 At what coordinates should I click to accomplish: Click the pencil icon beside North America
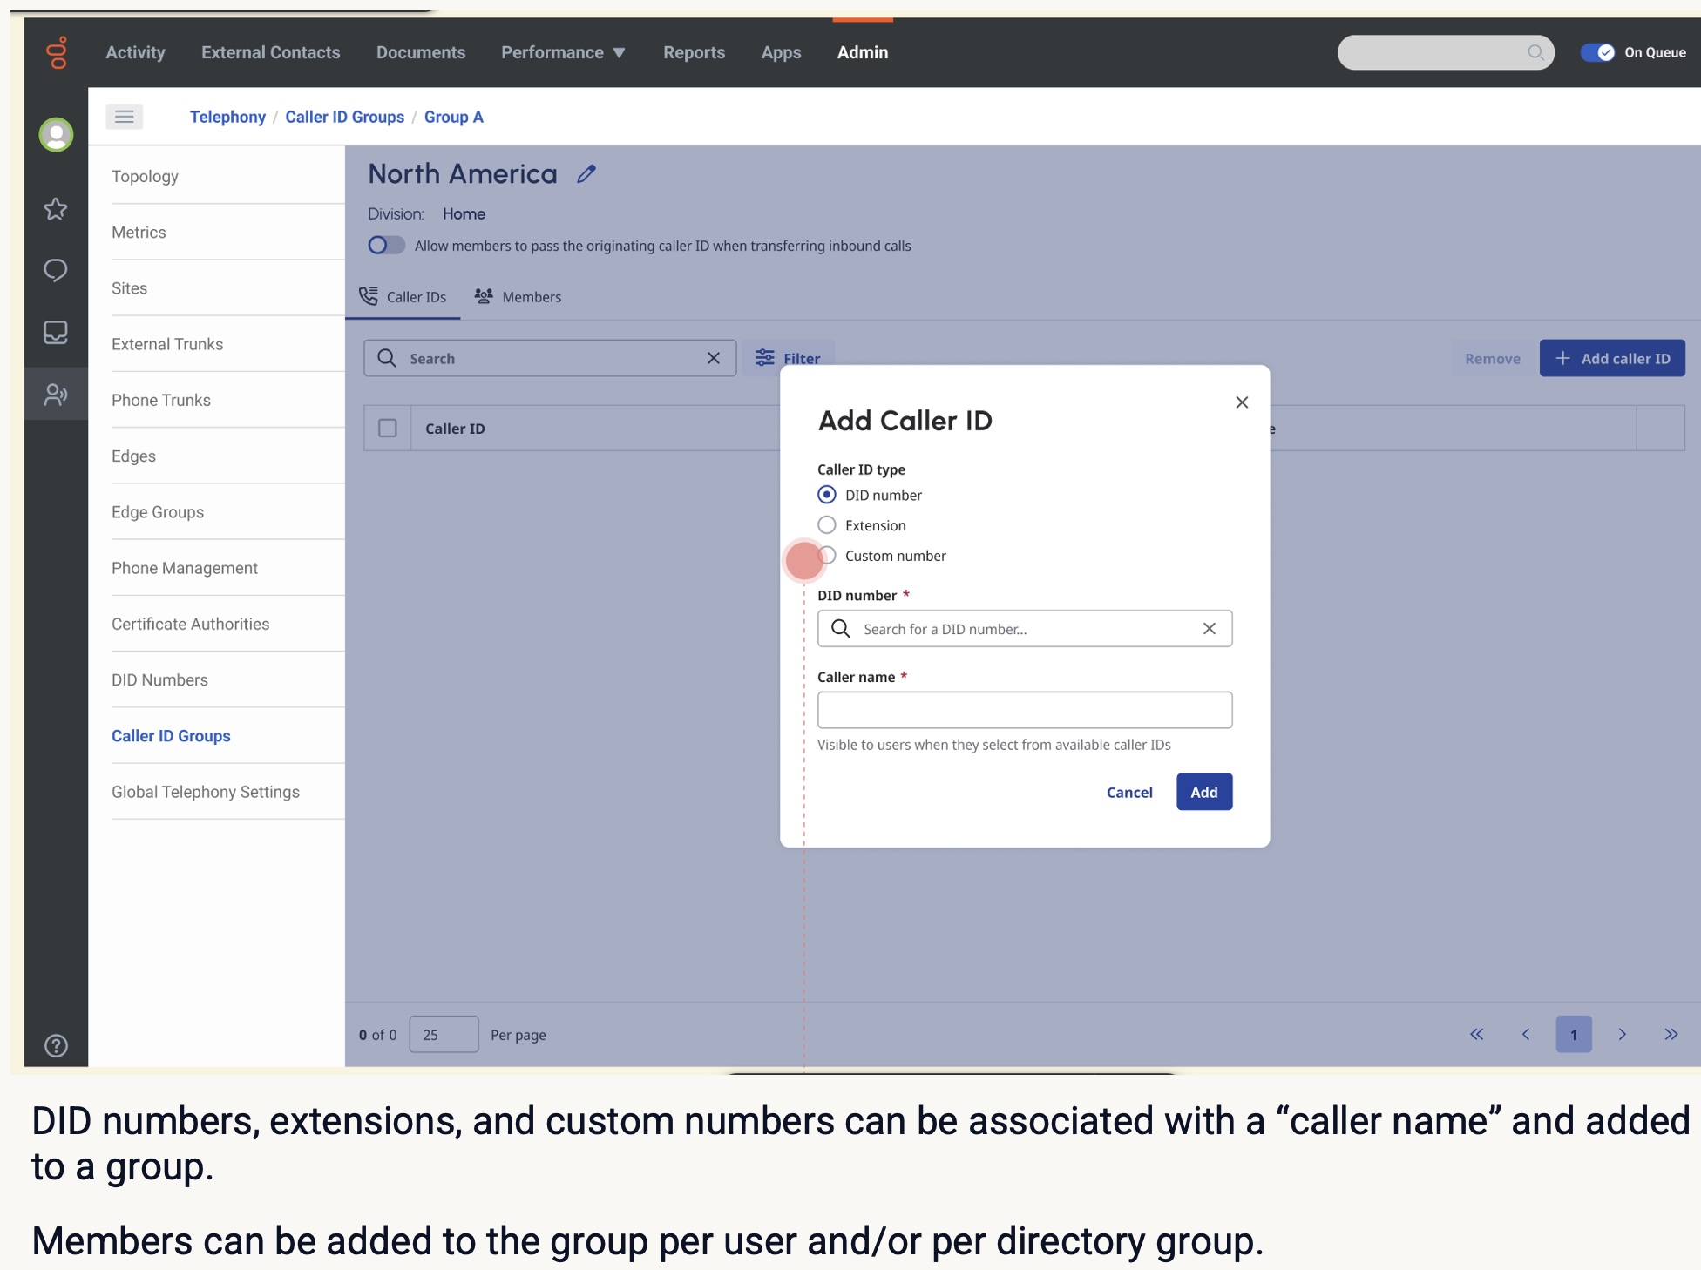(586, 174)
